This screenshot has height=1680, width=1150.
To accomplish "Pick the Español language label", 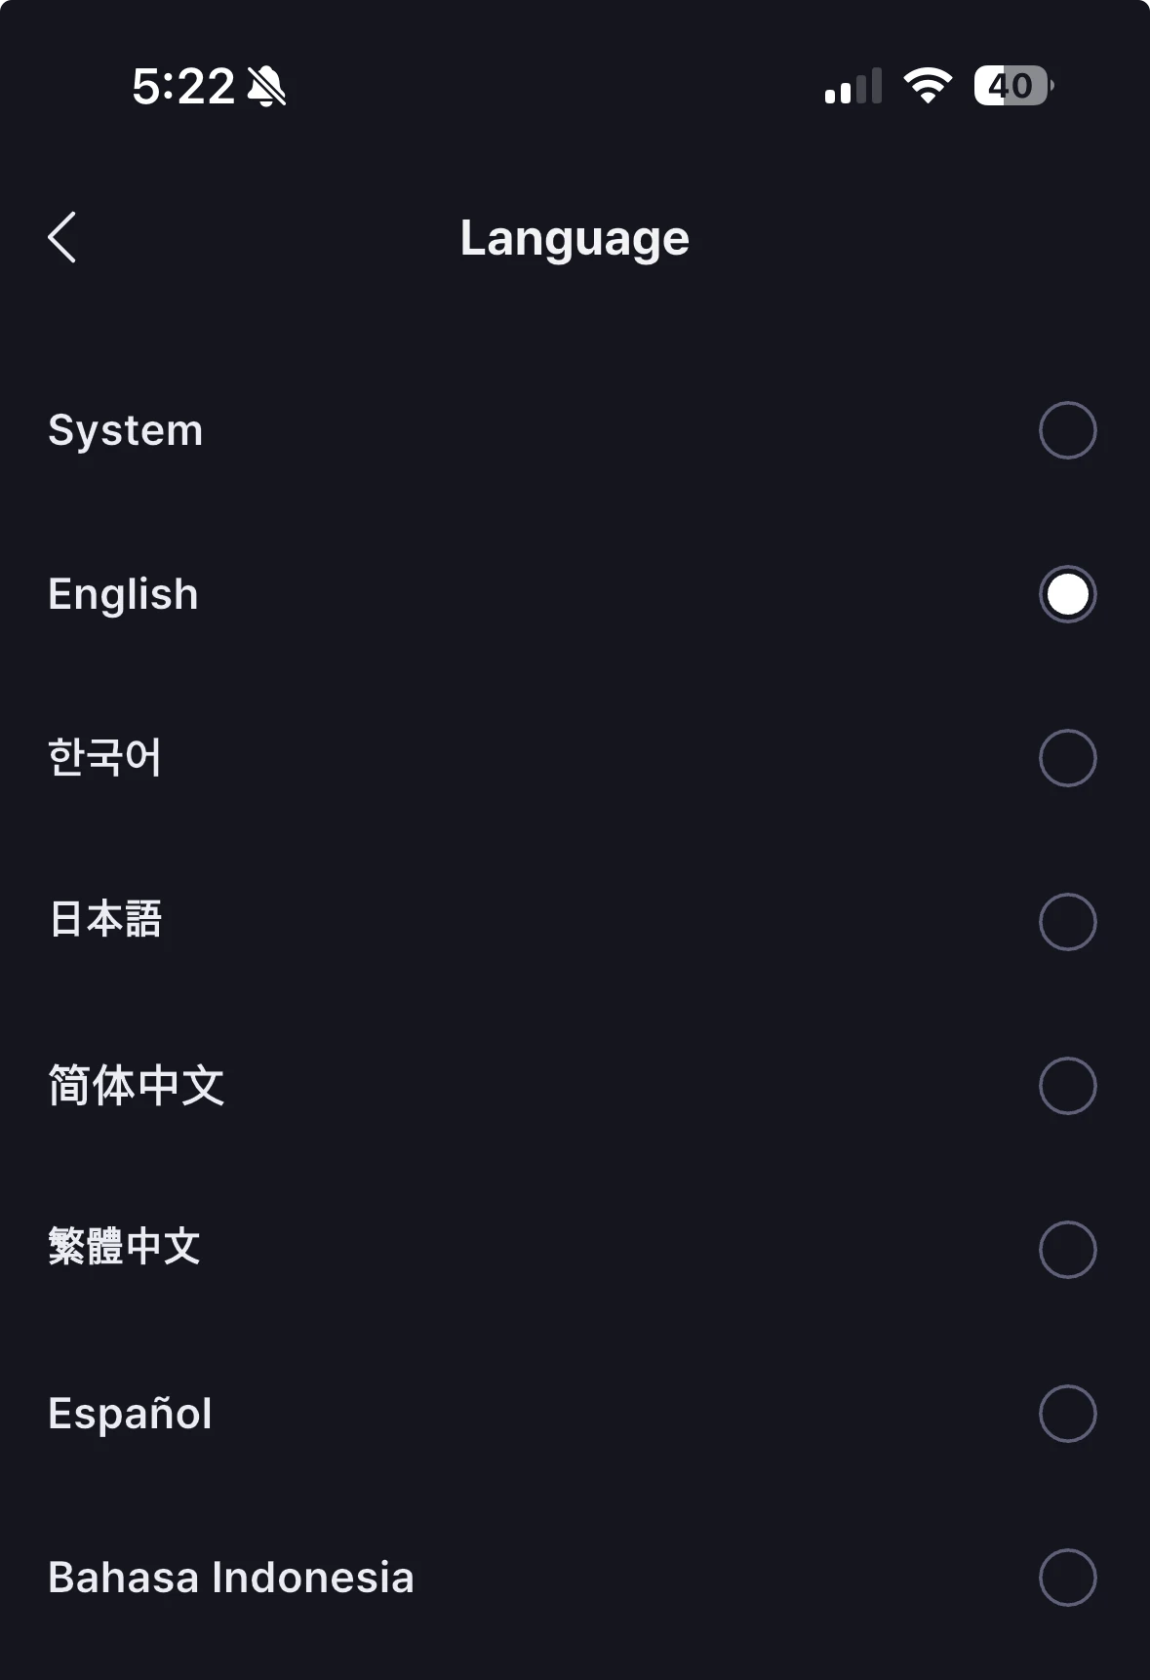I will [130, 1414].
